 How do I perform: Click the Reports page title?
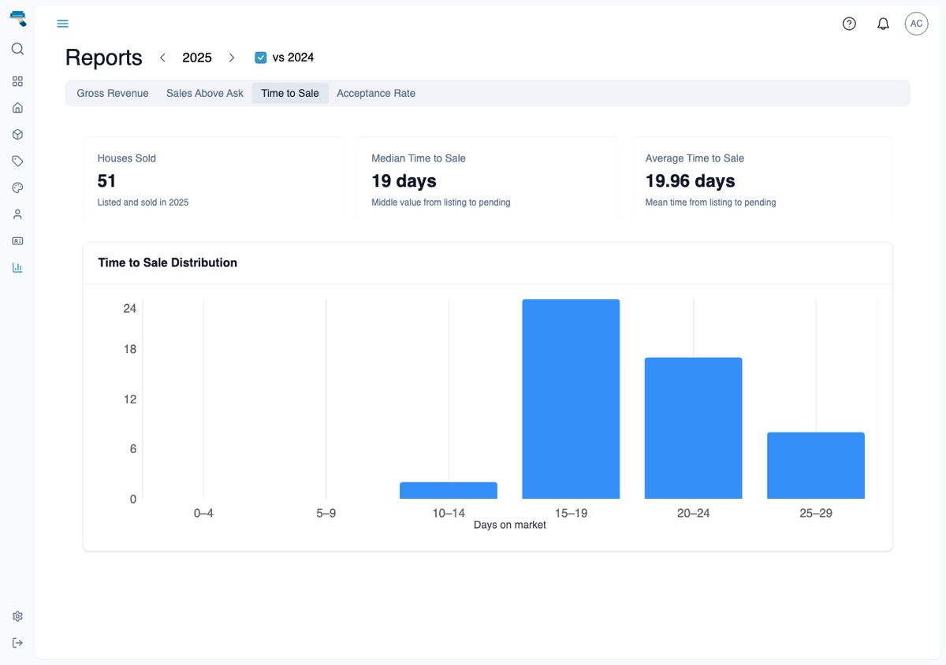point(103,58)
